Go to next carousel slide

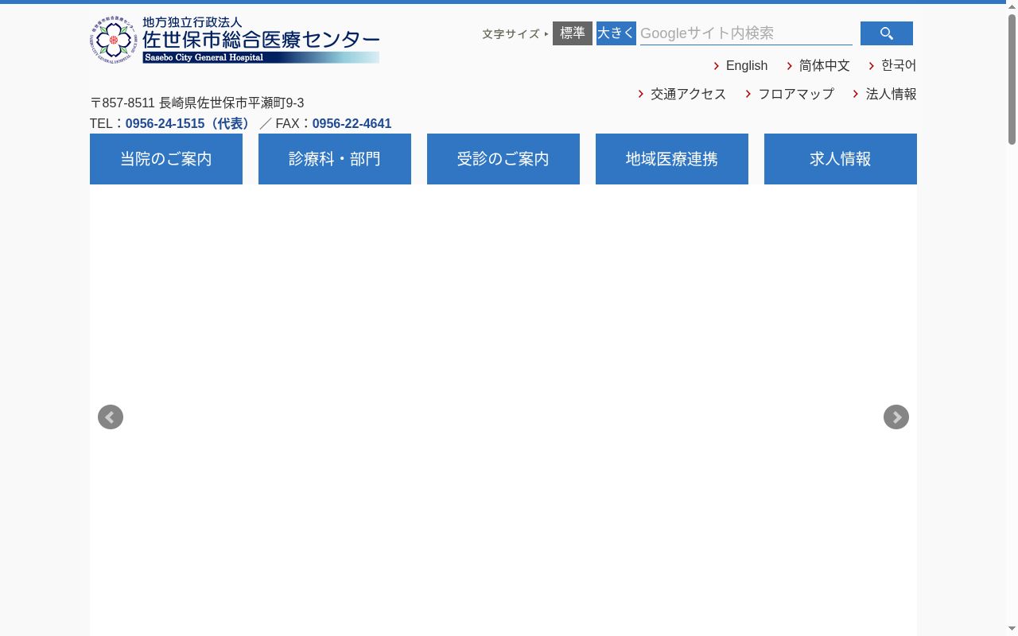[x=896, y=417]
